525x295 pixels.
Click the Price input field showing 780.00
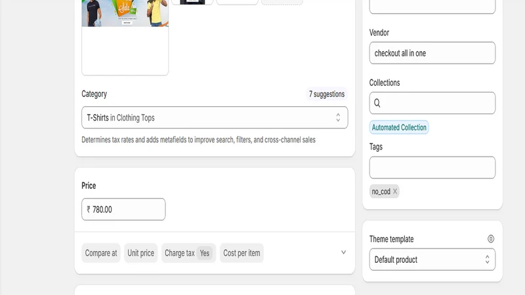[123, 209]
